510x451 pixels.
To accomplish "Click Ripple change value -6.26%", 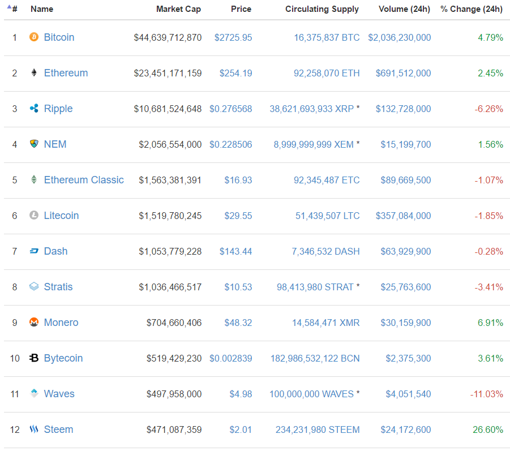I will 489,109.
